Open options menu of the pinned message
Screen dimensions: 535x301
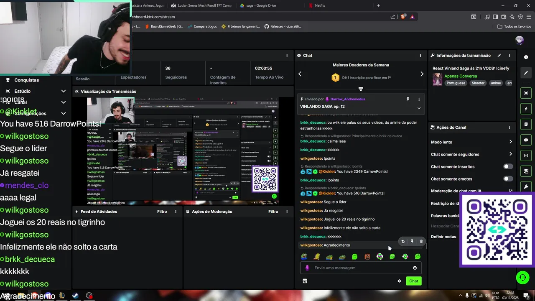[419, 99]
